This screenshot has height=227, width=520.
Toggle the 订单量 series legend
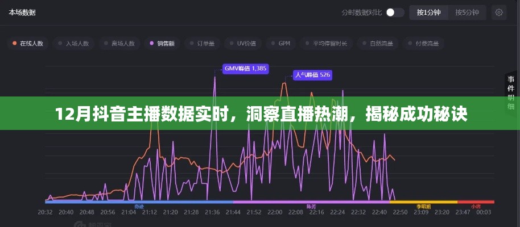(x=202, y=43)
